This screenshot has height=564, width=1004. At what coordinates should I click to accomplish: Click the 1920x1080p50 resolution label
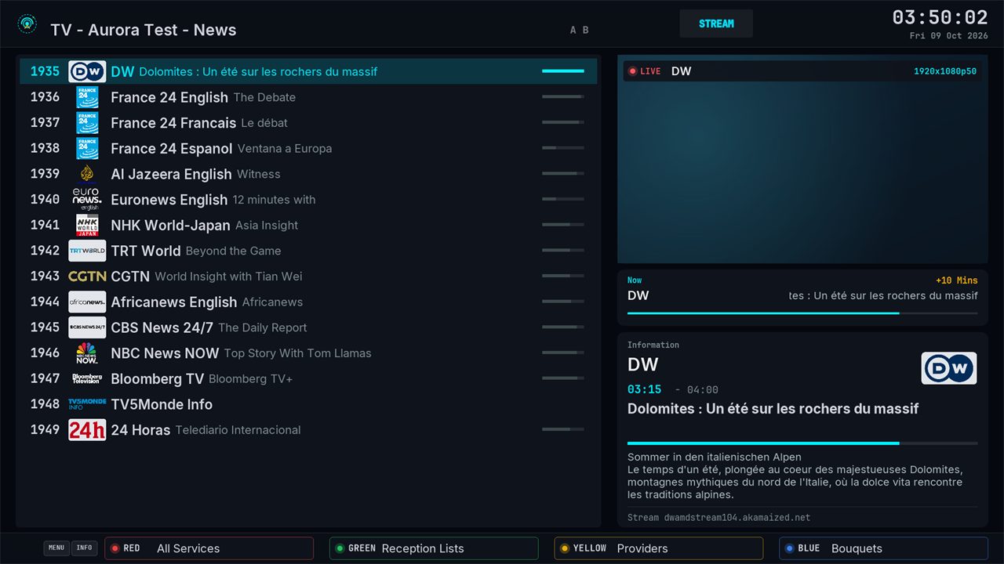coord(945,71)
